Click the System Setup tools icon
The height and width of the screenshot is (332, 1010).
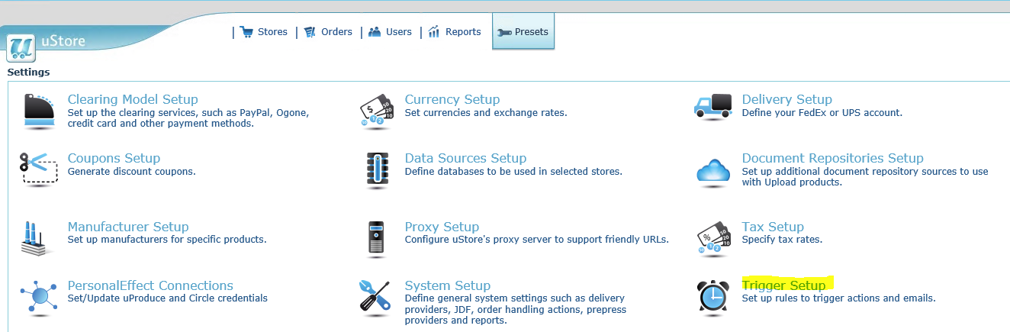point(375,297)
